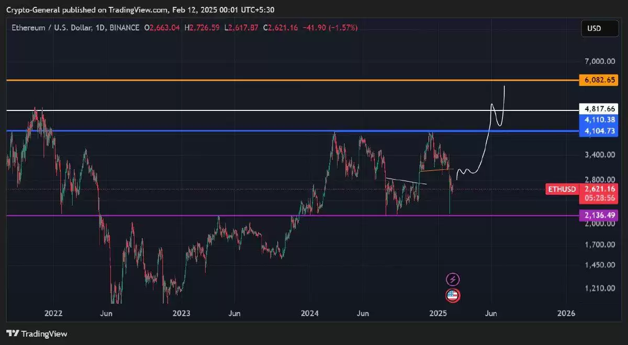Click the high value H2,726.59
Viewport: 628px width, 345px height.
(202, 27)
